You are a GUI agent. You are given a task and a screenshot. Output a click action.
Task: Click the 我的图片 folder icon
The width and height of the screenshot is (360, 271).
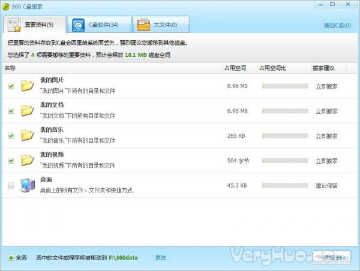26,86
